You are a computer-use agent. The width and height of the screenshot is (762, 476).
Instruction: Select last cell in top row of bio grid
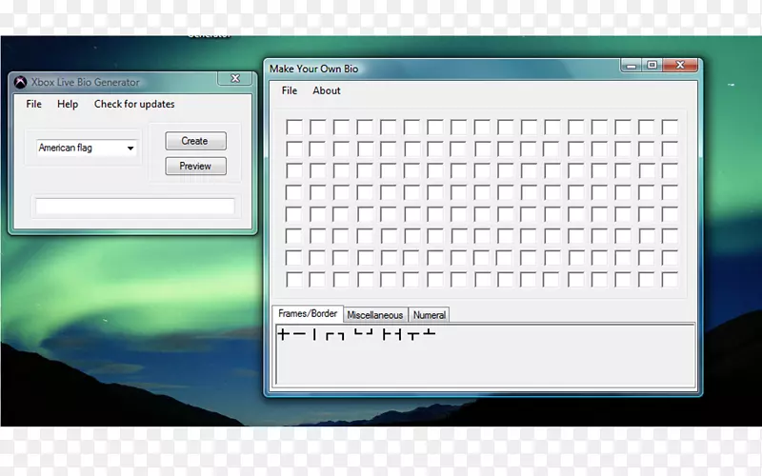pyautogui.click(x=670, y=128)
